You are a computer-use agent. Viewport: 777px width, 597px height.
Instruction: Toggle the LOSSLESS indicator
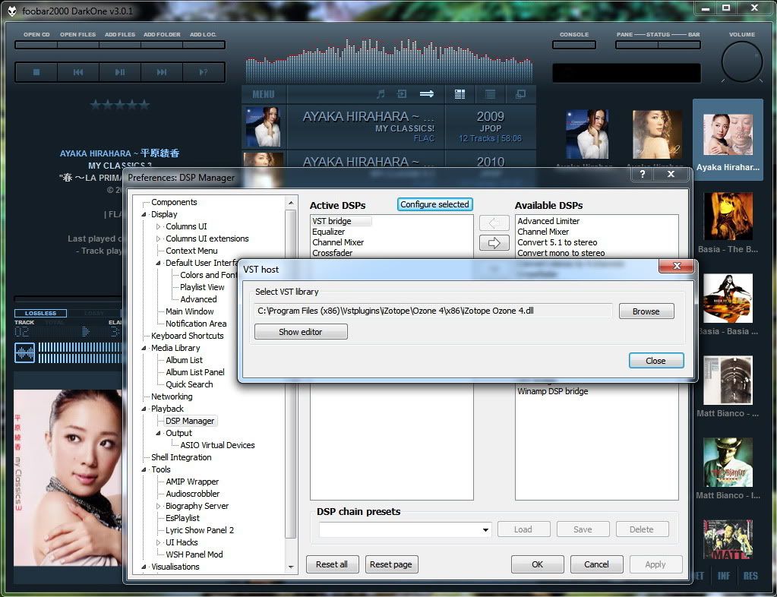point(40,313)
